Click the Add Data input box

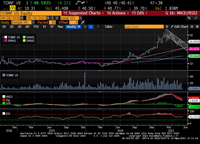click(x=144, y=27)
